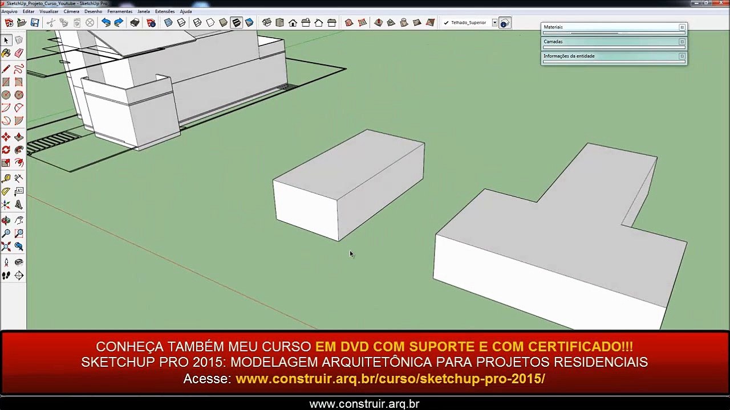This screenshot has width=730, height=410.
Task: Click the Redo arrow
Action: [x=119, y=23]
